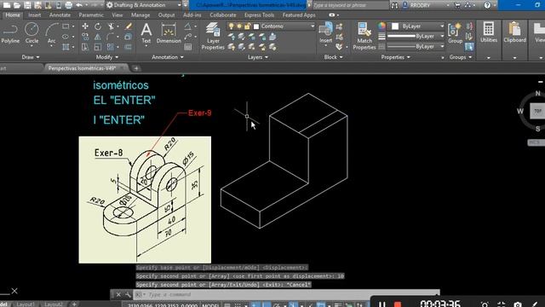
Task: Expand the Annotation panel
Action: tap(168, 57)
